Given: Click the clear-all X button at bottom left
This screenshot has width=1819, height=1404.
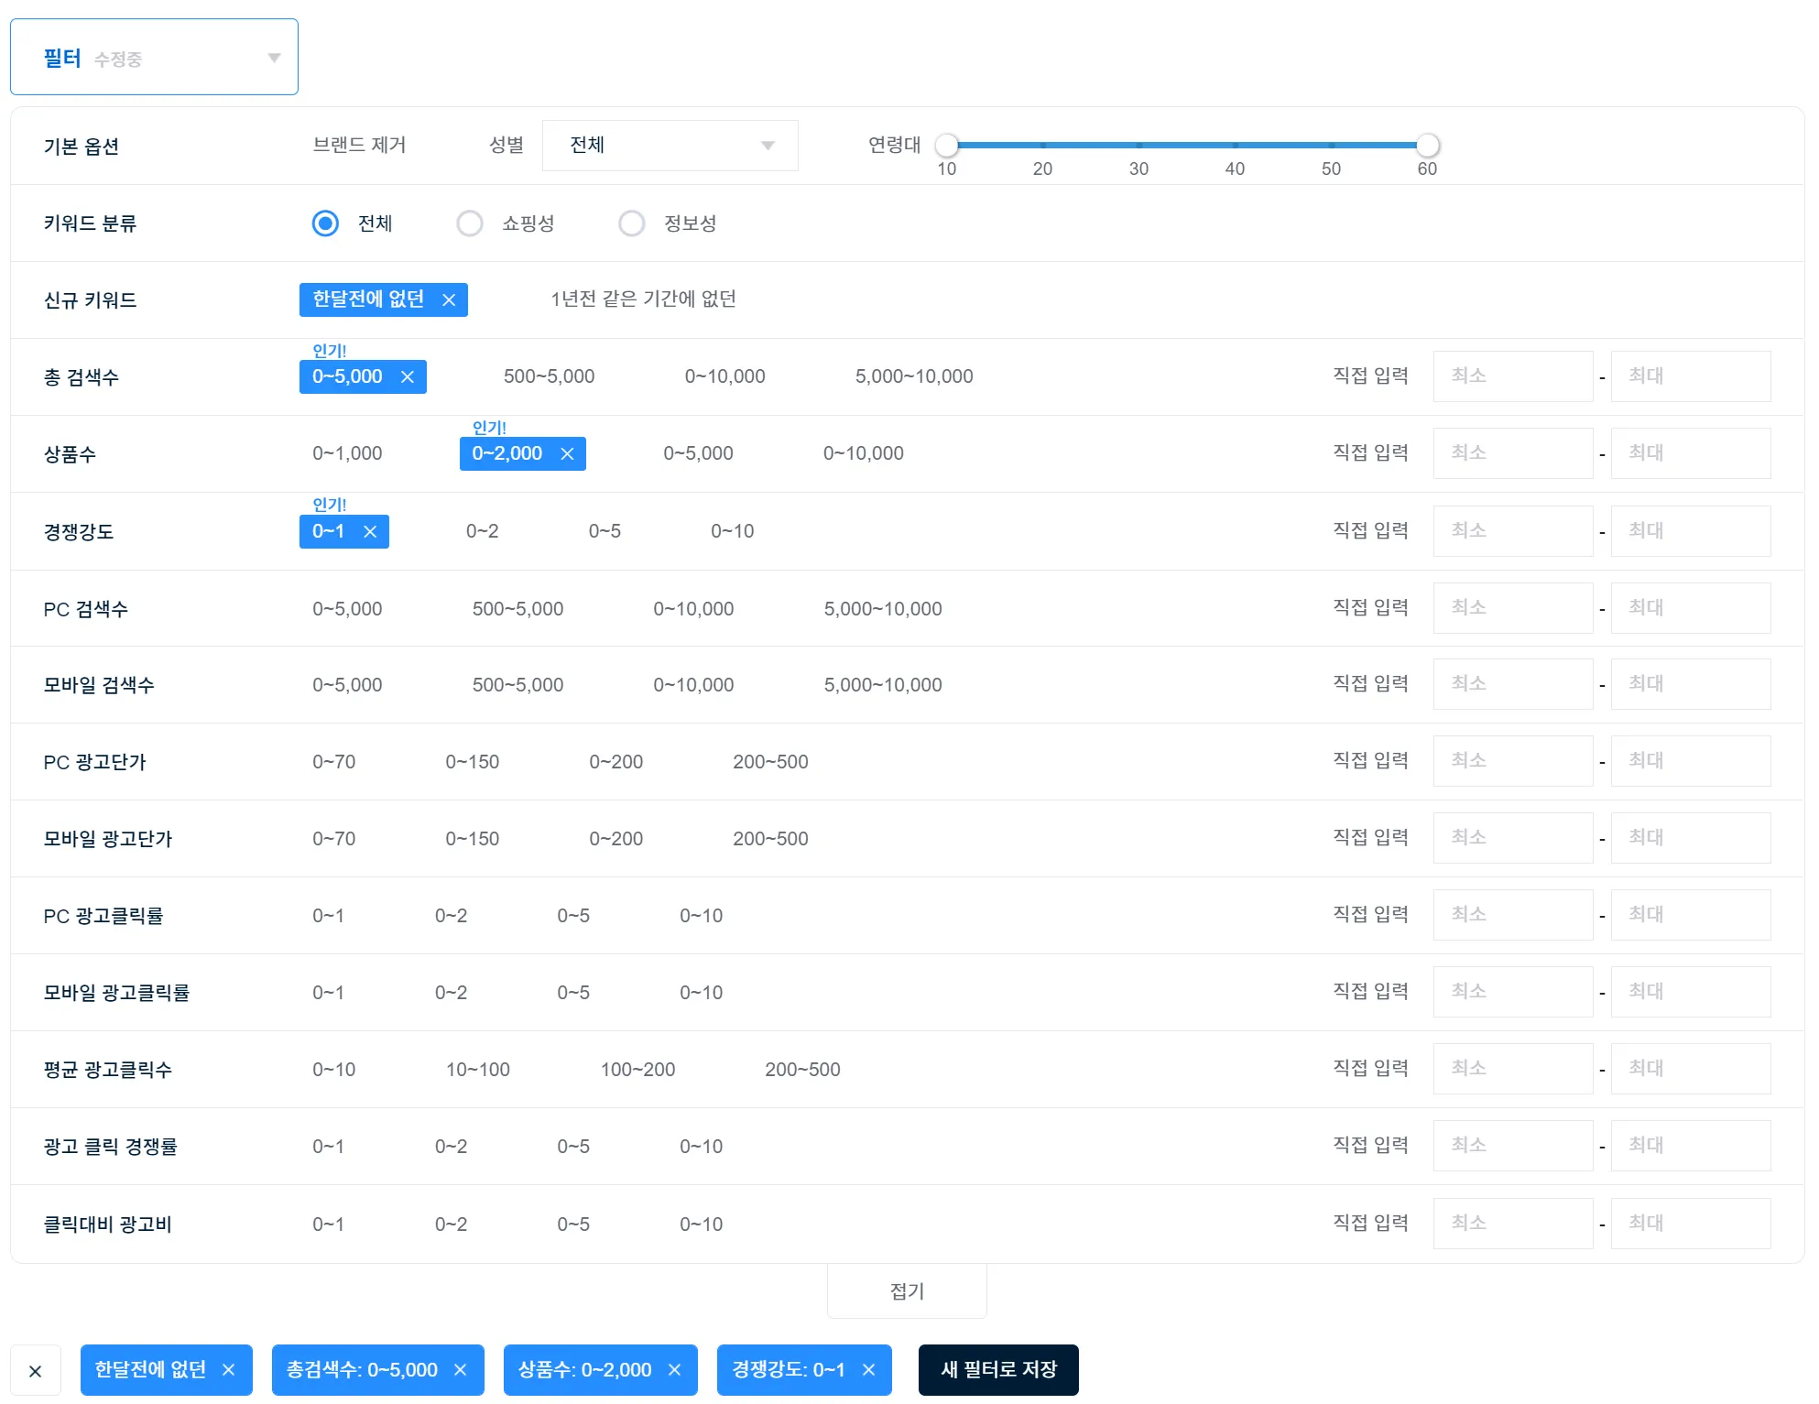Looking at the screenshot, I should pos(36,1371).
